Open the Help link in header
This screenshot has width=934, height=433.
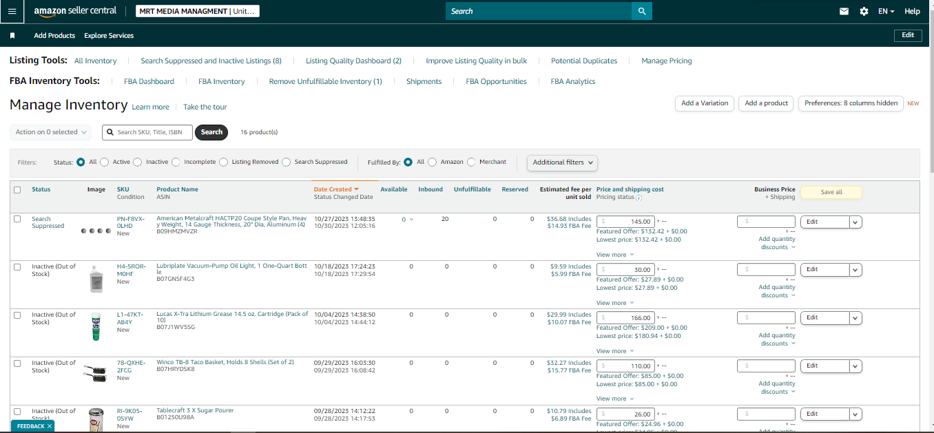[912, 12]
